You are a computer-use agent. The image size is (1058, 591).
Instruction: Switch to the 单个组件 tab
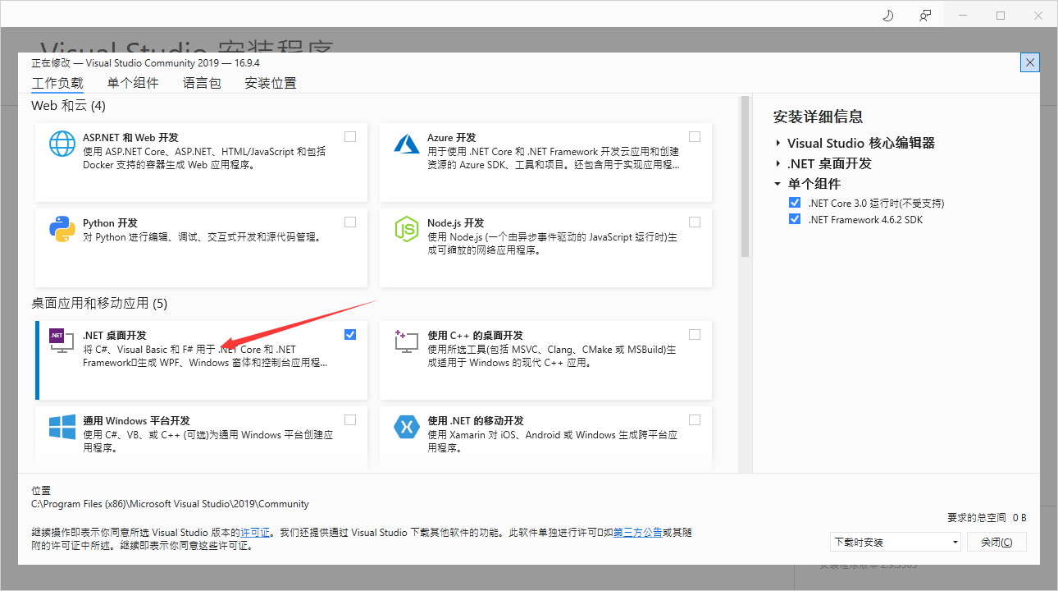pos(133,83)
